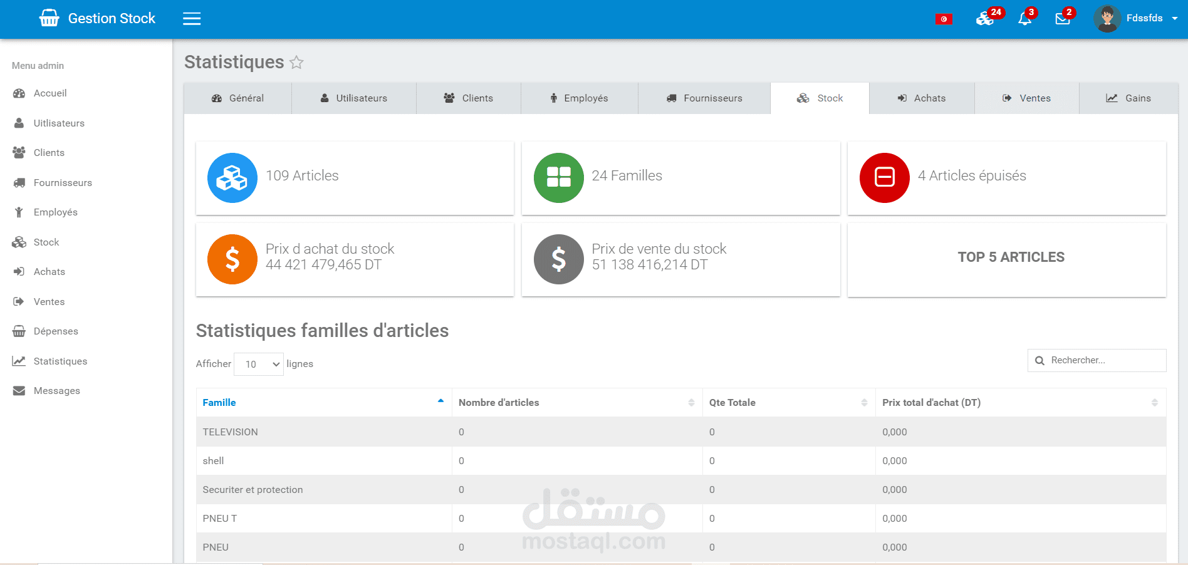Click the Menu admin sidebar heading
Image resolution: width=1188 pixels, height=565 pixels.
38,66
